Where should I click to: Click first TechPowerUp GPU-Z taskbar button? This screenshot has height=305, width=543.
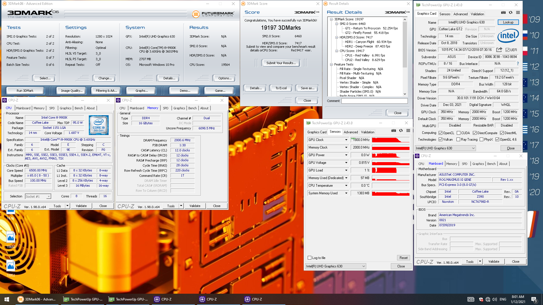click(83, 299)
